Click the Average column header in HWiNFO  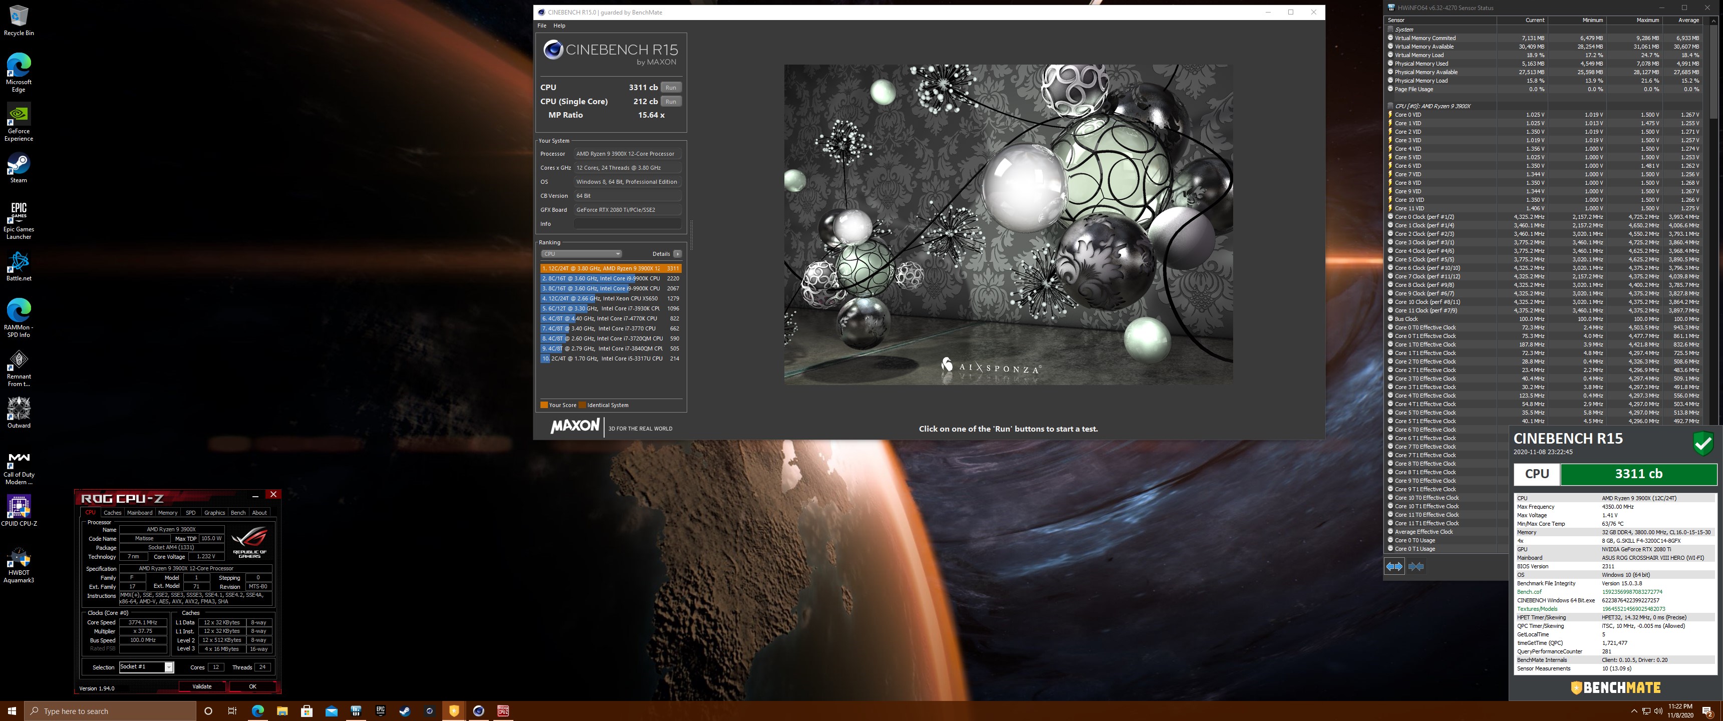1688,20
